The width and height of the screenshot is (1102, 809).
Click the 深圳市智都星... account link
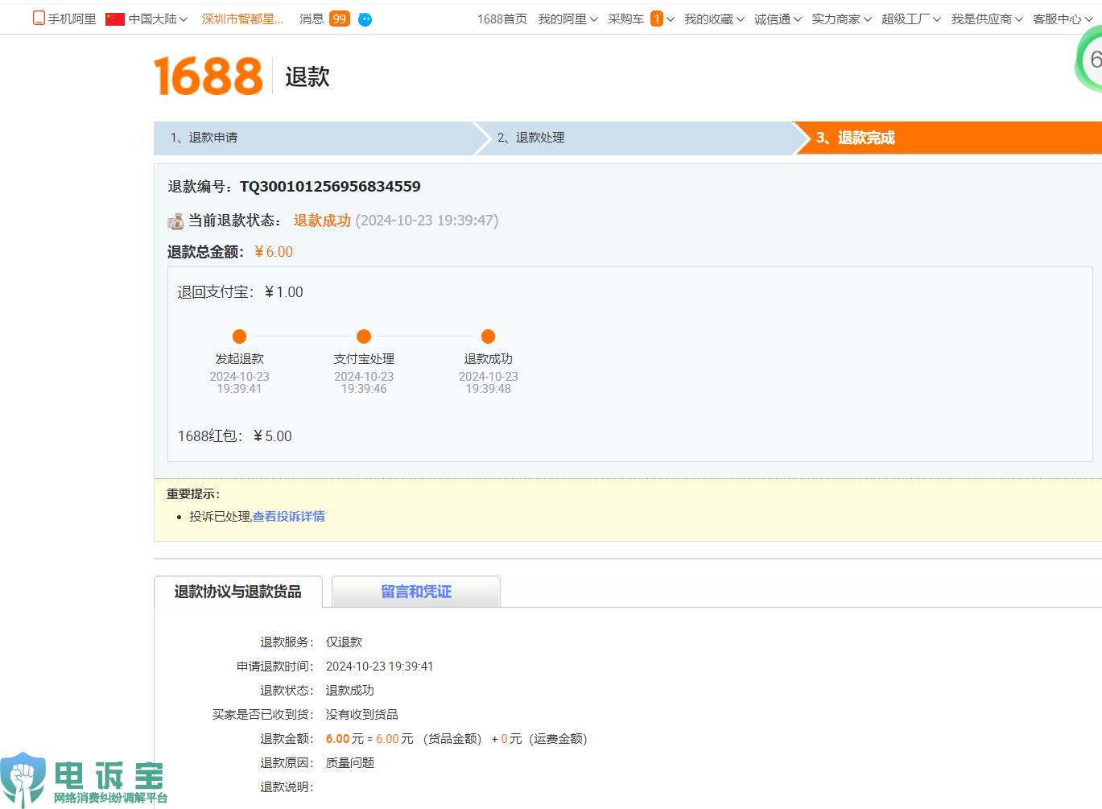(242, 19)
